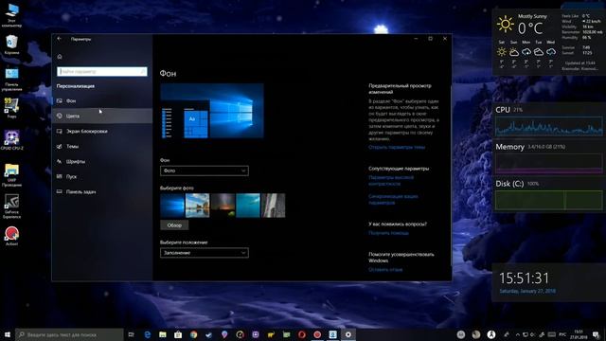Open the Action Center notifications icon
The width and height of the screenshot is (606, 341).
click(596, 334)
